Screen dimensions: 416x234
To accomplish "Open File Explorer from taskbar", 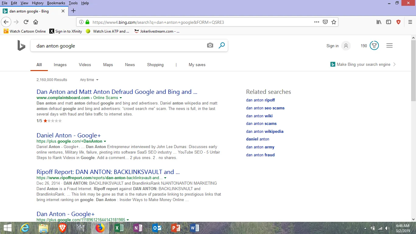I will coord(43,228).
